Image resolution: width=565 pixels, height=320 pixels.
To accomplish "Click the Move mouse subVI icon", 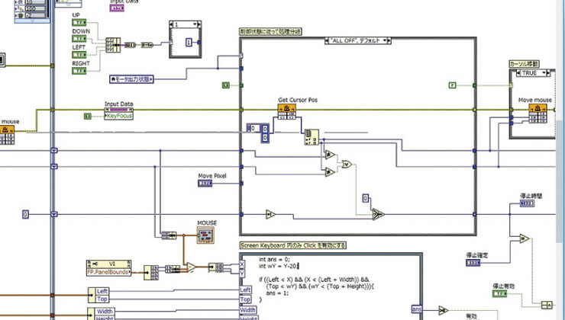I will (538, 113).
